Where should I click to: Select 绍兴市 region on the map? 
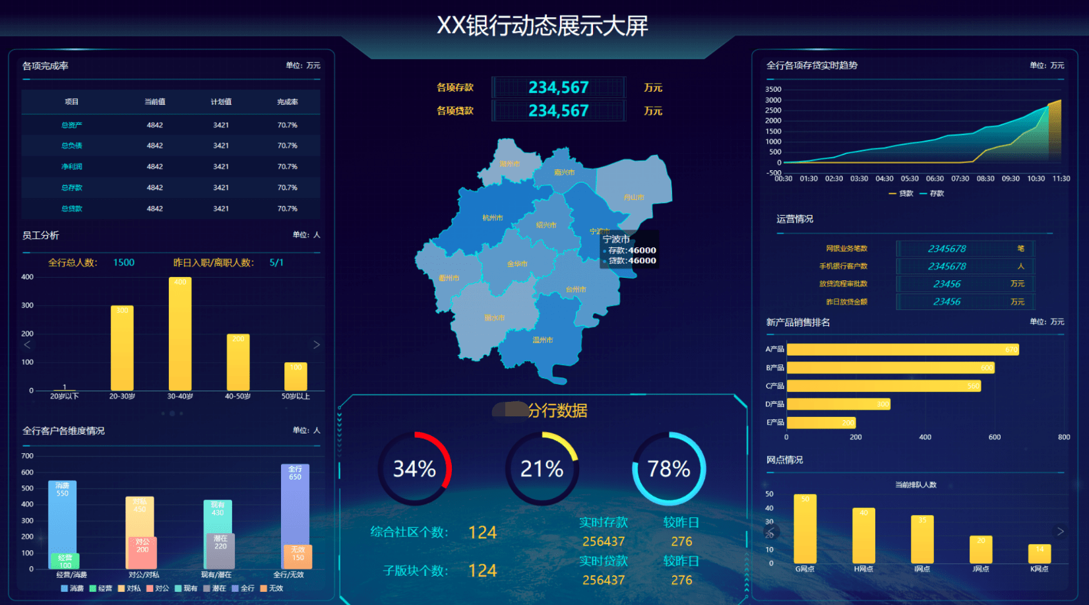(546, 225)
